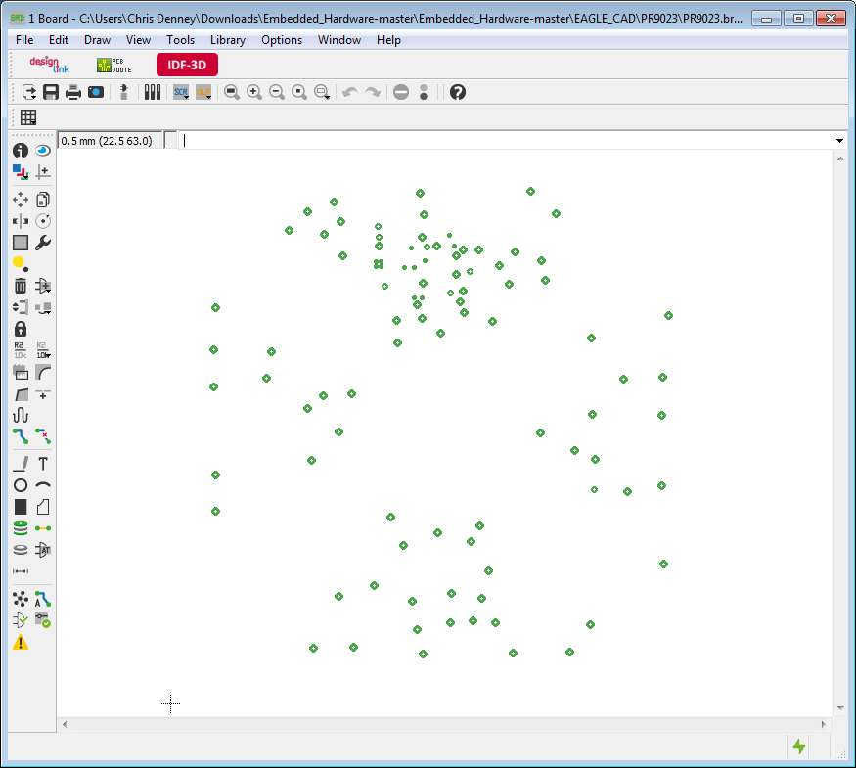The height and width of the screenshot is (768, 856).
Task: Select the Via tool
Action: 21,528
